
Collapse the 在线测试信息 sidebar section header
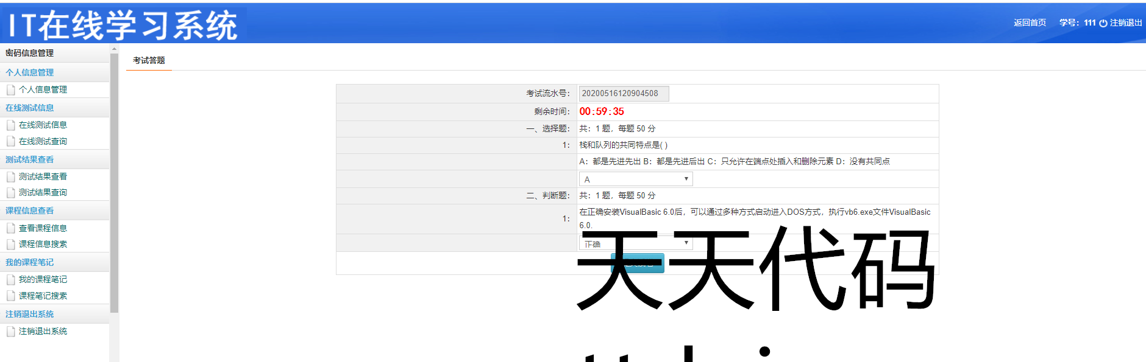pyautogui.click(x=30, y=108)
